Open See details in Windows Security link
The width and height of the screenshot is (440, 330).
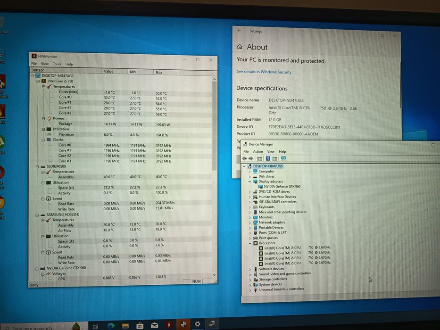(264, 72)
